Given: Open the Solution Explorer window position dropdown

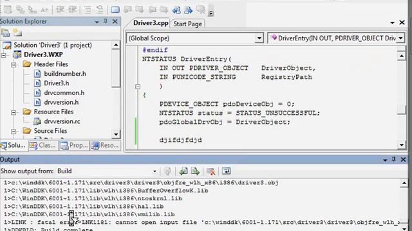Looking at the screenshot, I should 97,22.
